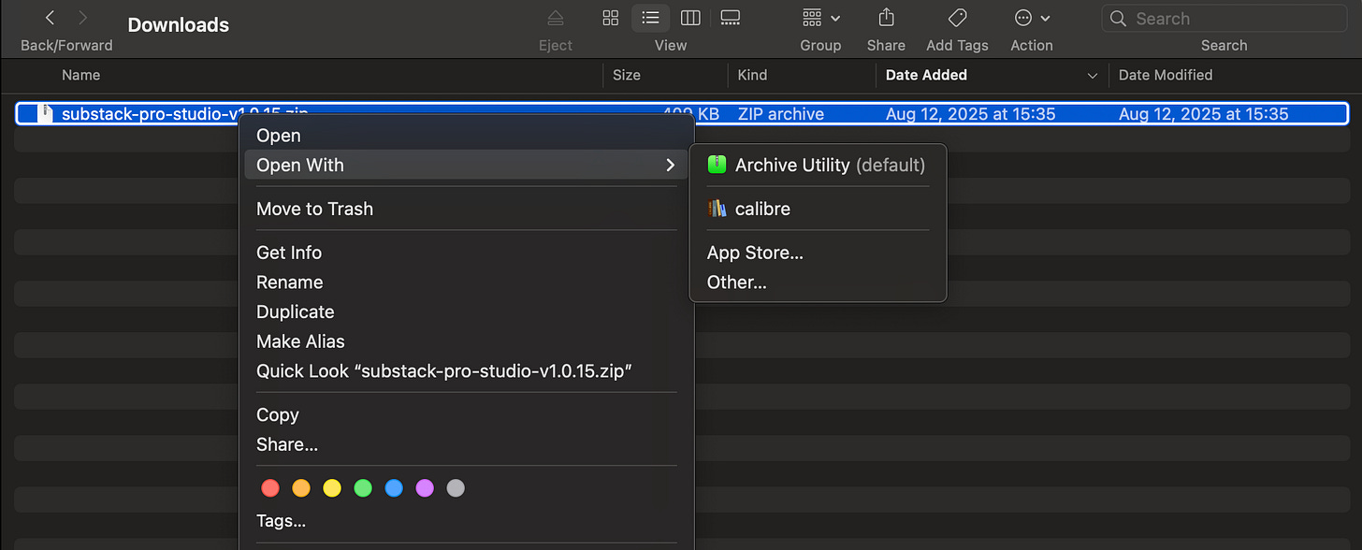The image size is (1362, 550).
Task: Open the Action menu dropdown
Action: (x=1032, y=18)
